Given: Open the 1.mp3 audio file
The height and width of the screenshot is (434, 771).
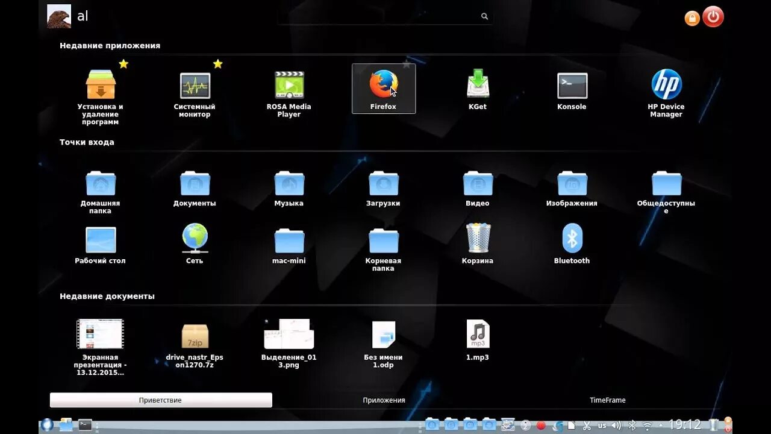Looking at the screenshot, I should pos(478,341).
